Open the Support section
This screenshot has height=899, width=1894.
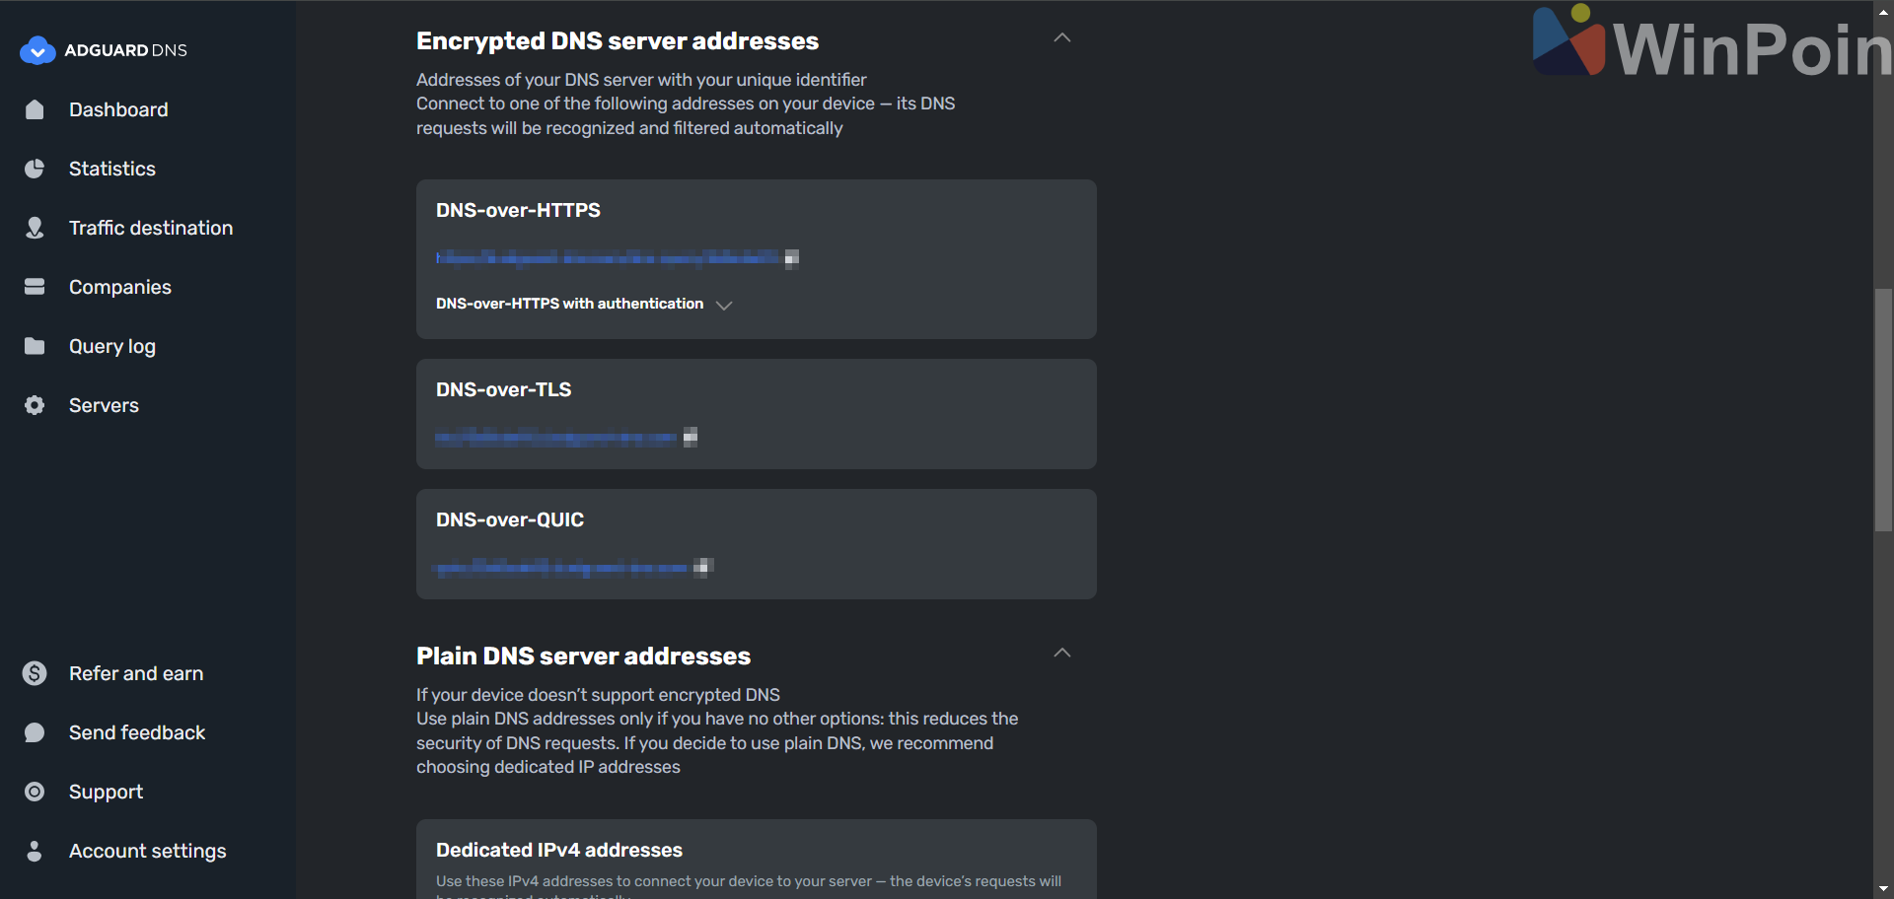pyautogui.click(x=106, y=792)
